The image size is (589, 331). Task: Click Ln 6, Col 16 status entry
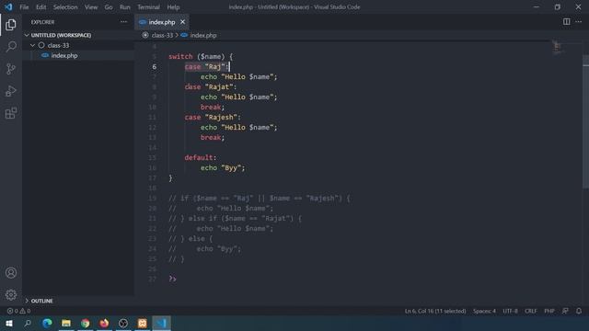435,311
